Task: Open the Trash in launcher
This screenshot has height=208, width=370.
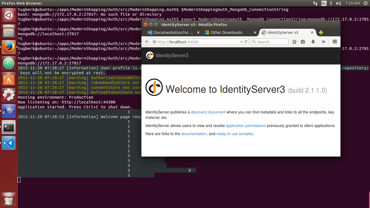Action: (9, 199)
